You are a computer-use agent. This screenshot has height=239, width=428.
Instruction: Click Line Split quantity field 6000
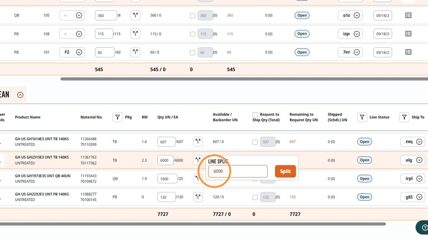pos(238,172)
